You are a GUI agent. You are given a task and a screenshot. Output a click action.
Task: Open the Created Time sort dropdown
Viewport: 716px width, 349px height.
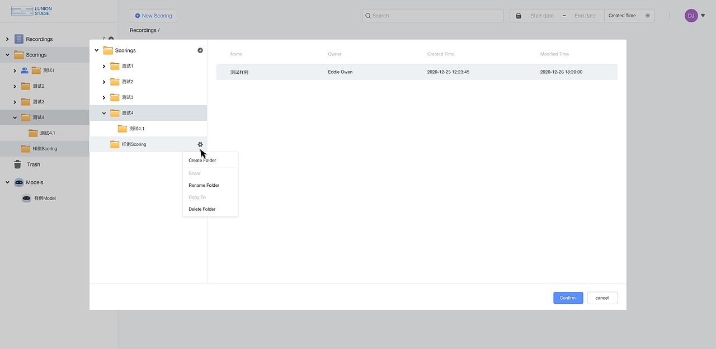(x=629, y=16)
